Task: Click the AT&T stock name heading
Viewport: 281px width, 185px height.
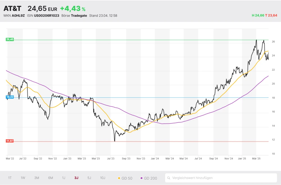Action: click(12, 8)
